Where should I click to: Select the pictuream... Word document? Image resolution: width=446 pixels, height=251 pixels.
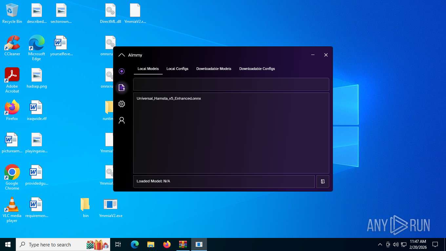pyautogui.click(x=12, y=143)
